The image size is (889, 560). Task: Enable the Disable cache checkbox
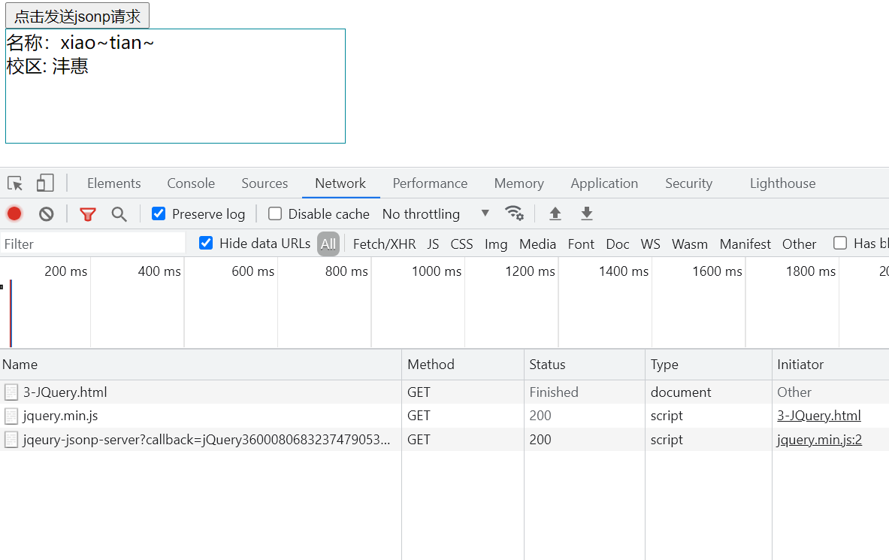tap(275, 214)
